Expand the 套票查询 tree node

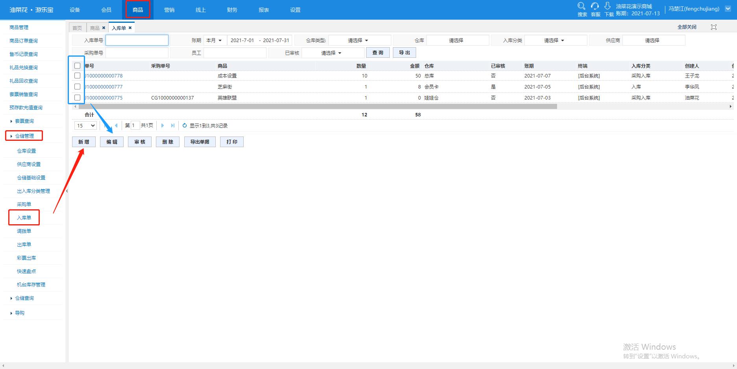11,121
